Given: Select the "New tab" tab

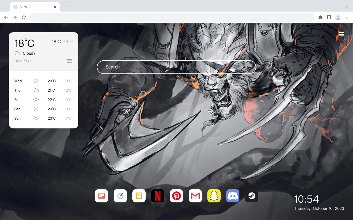Looking at the screenshot, I should pos(35,7).
